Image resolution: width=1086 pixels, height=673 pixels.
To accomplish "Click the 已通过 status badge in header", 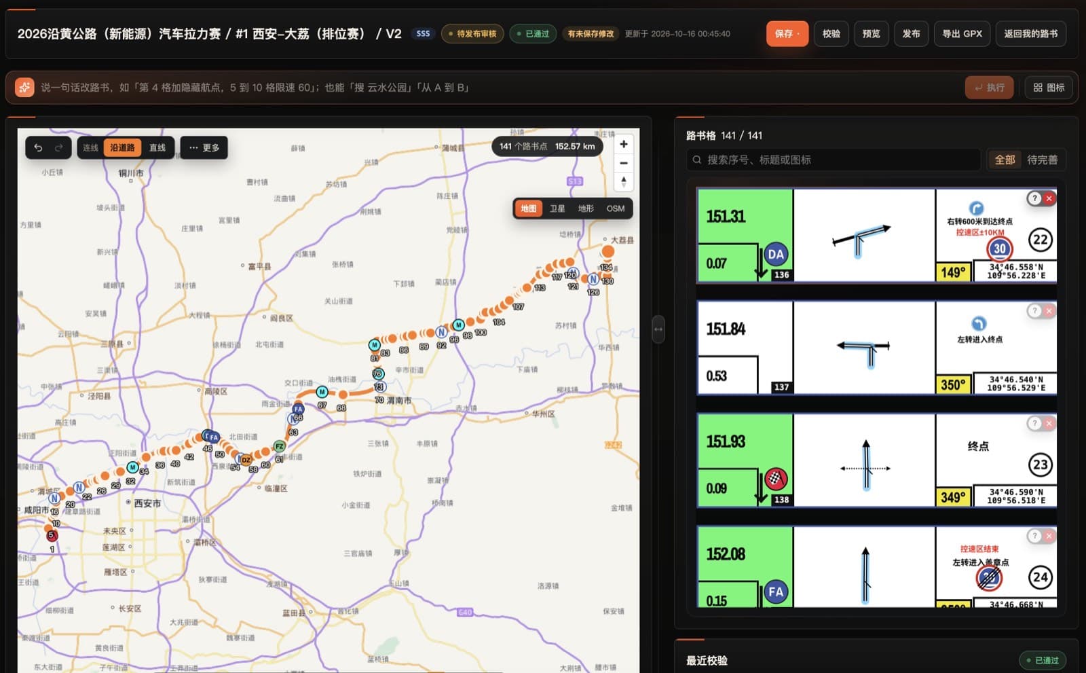I will coord(533,33).
